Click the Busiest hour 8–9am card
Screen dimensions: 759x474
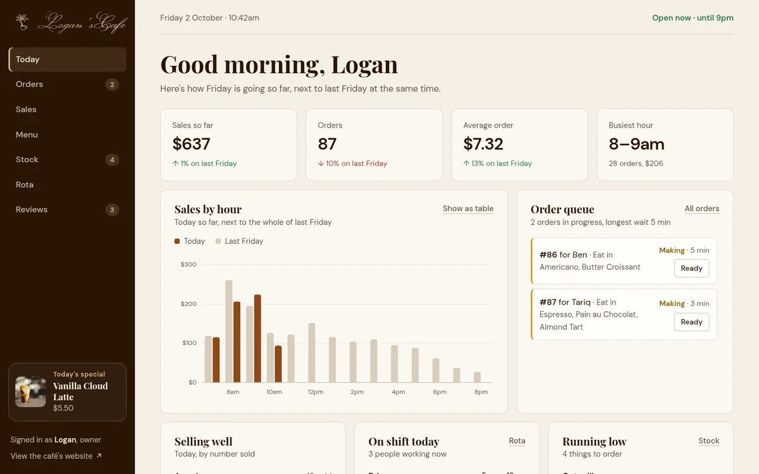click(x=665, y=145)
